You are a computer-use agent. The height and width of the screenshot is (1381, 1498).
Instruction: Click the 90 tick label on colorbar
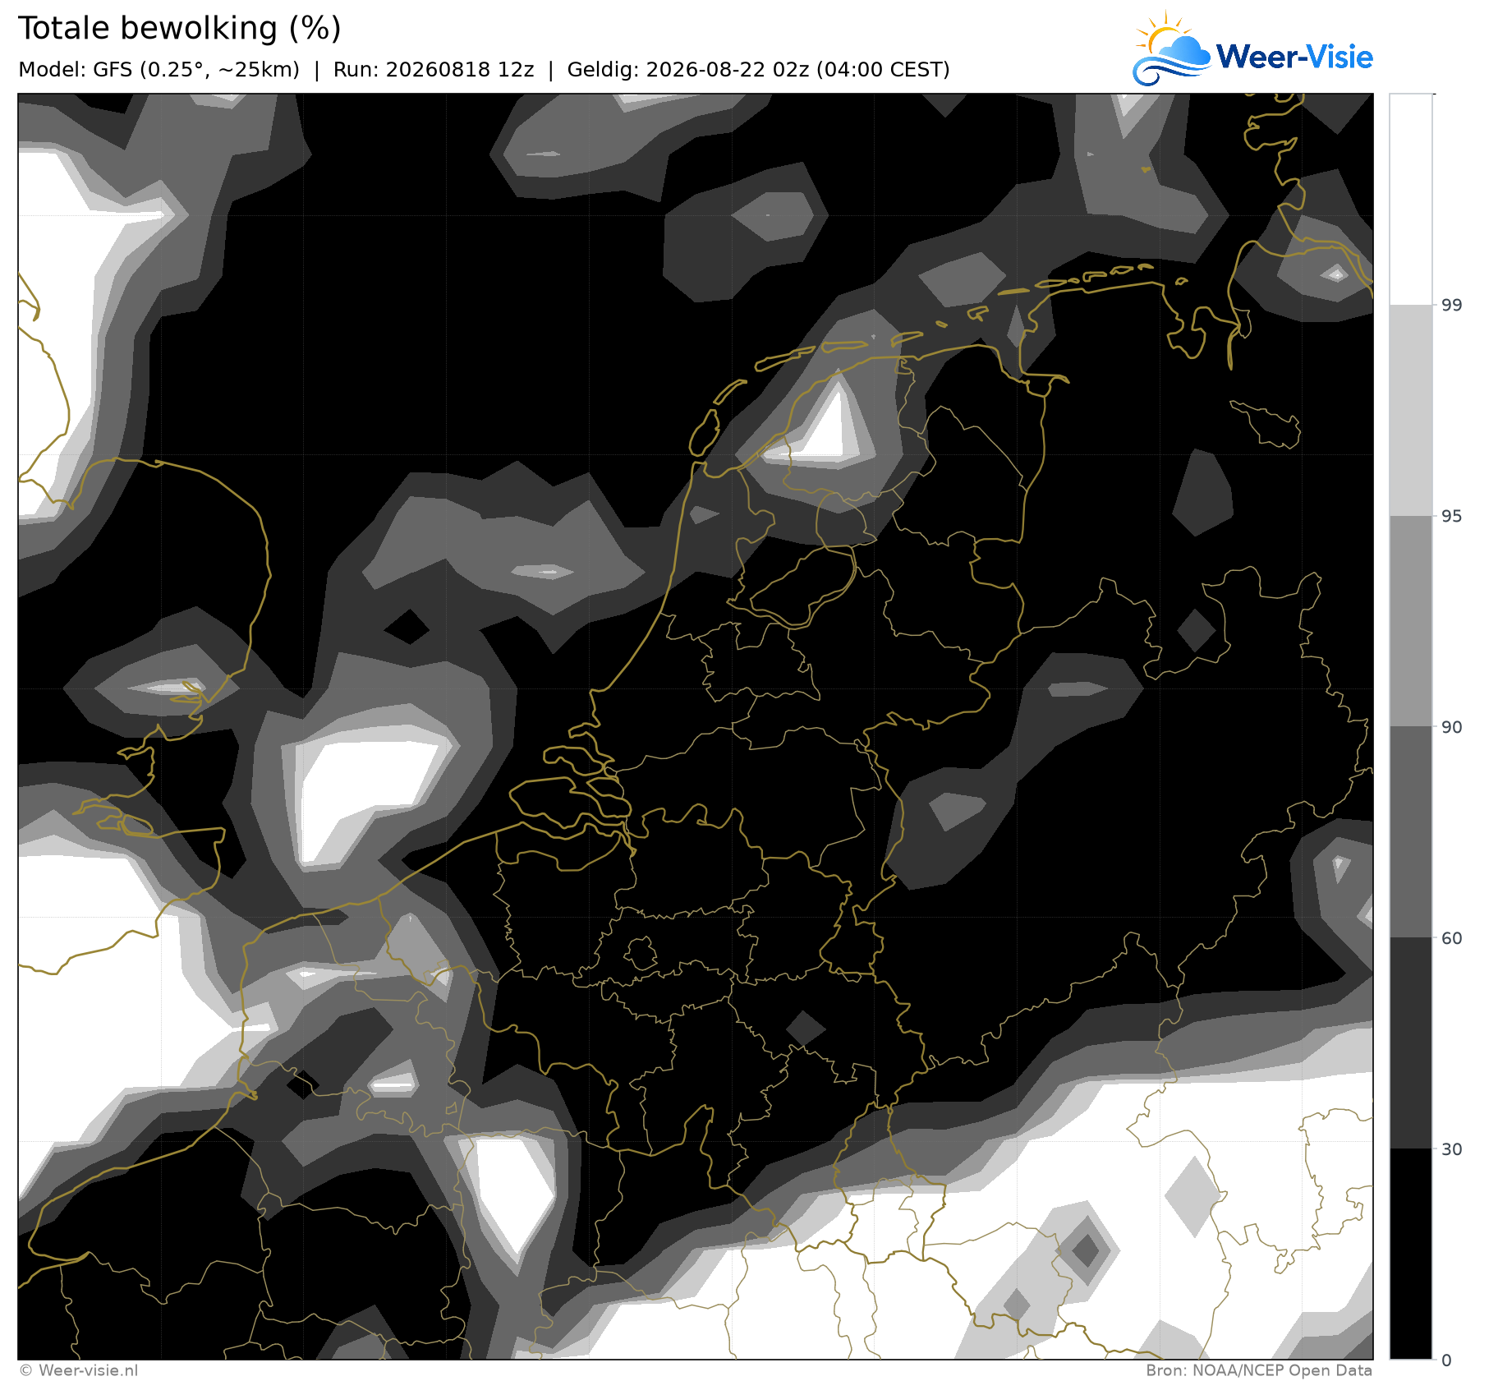click(x=1452, y=727)
